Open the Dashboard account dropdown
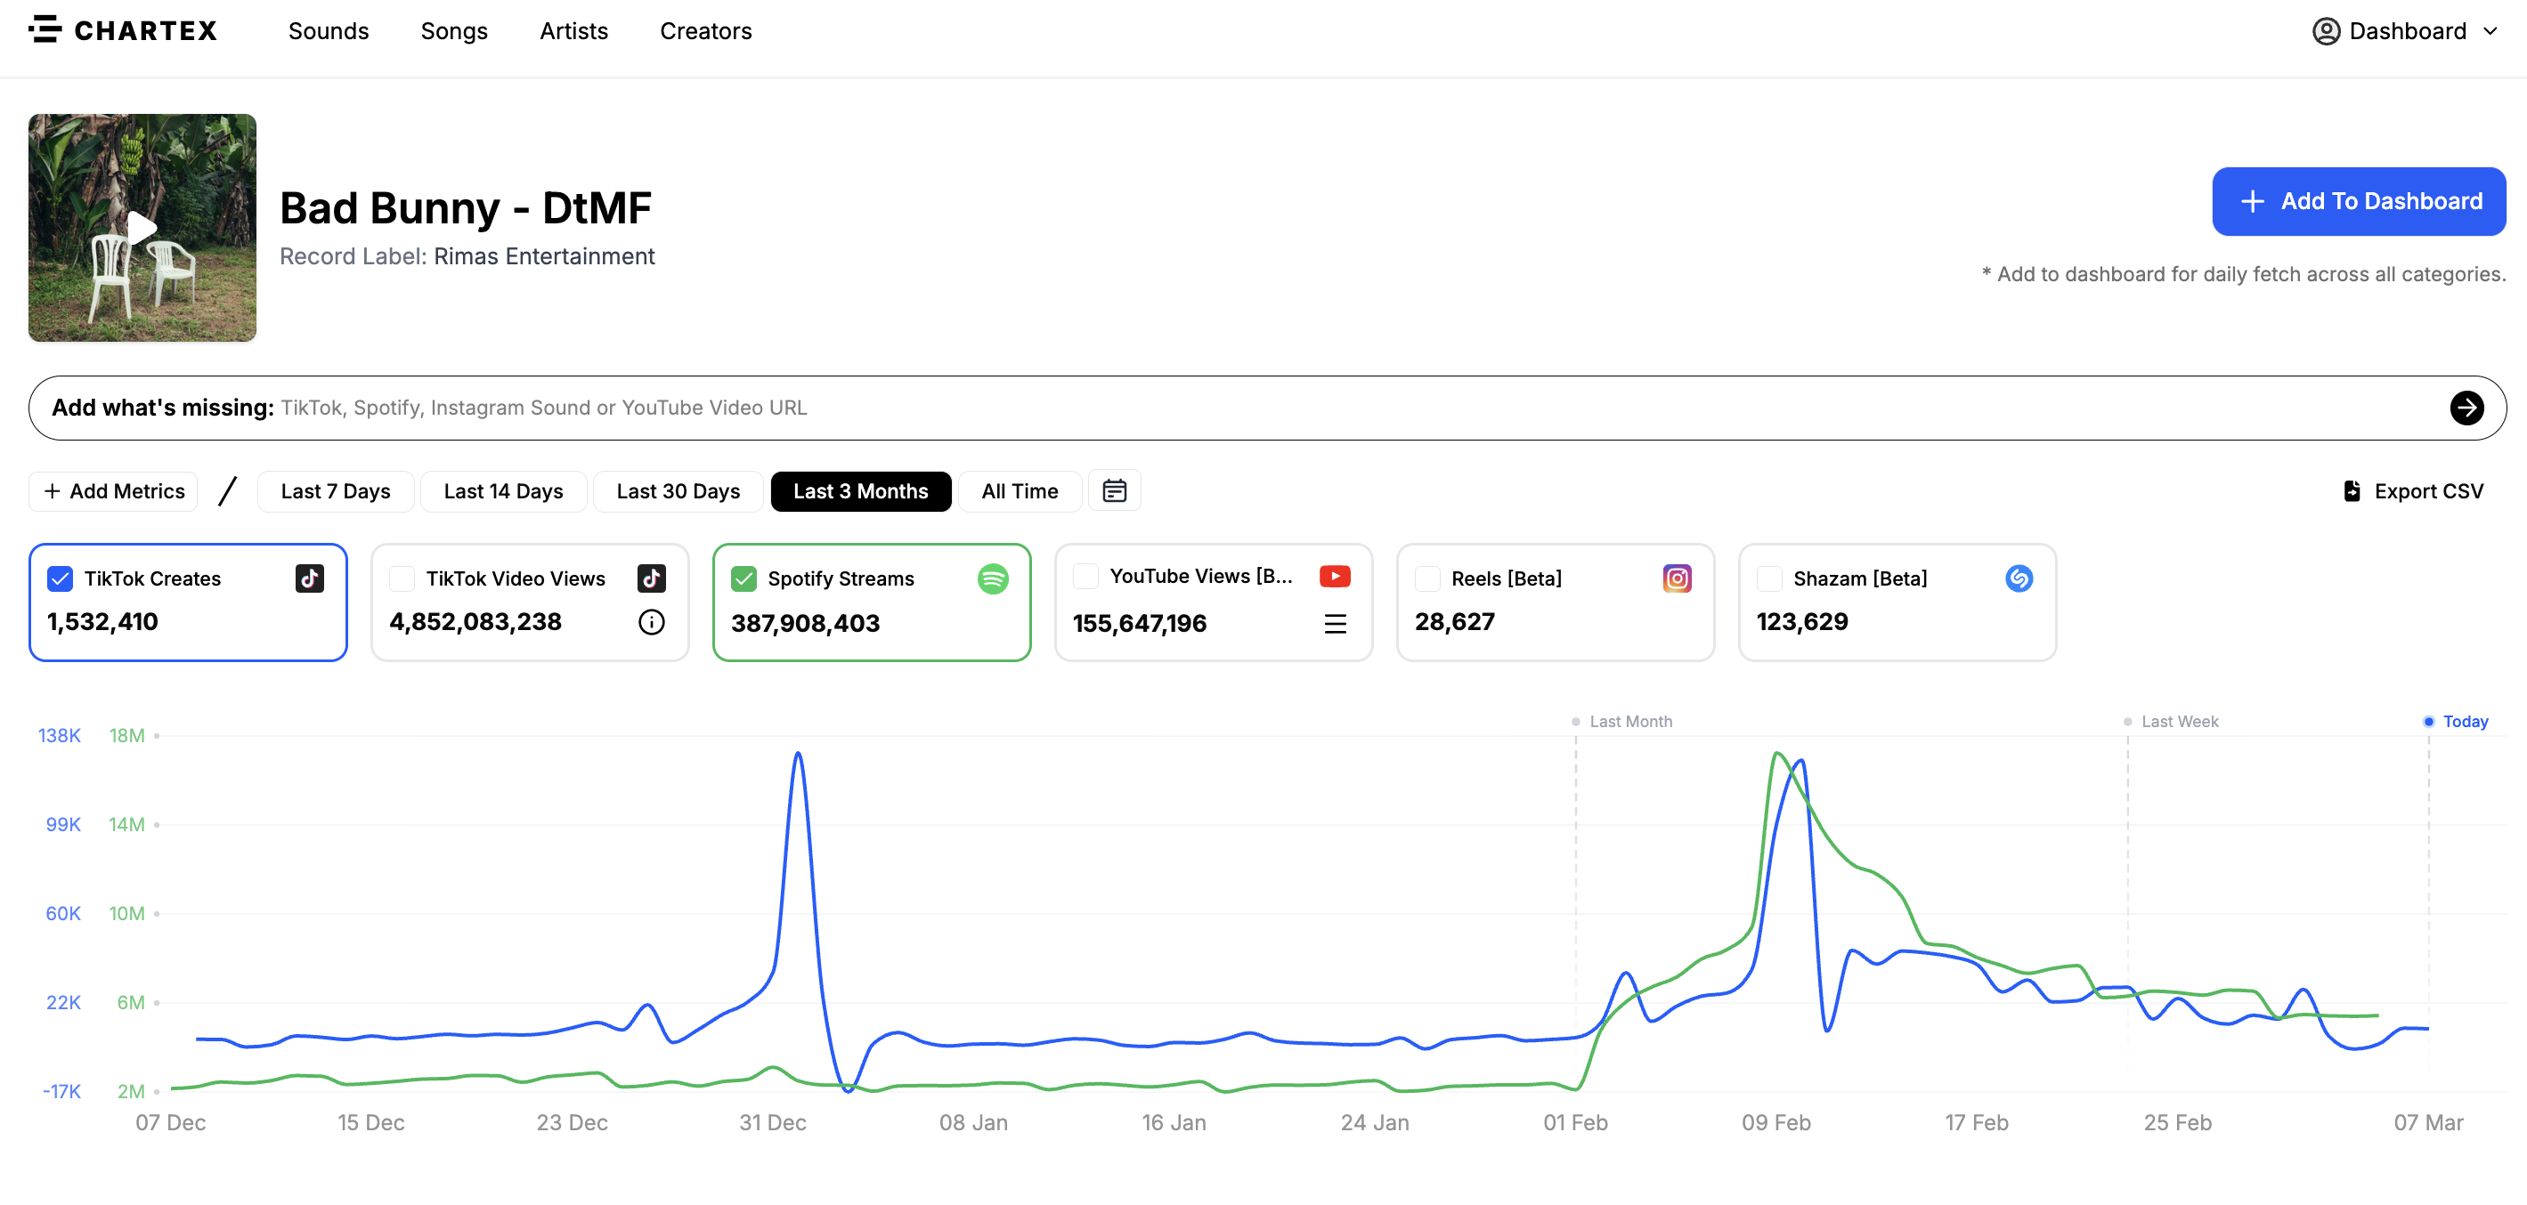 tap(2404, 31)
